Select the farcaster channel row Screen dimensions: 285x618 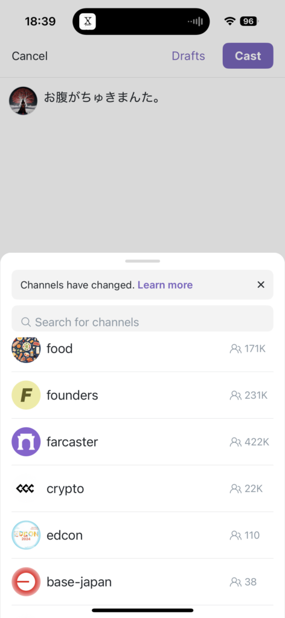coord(142,442)
